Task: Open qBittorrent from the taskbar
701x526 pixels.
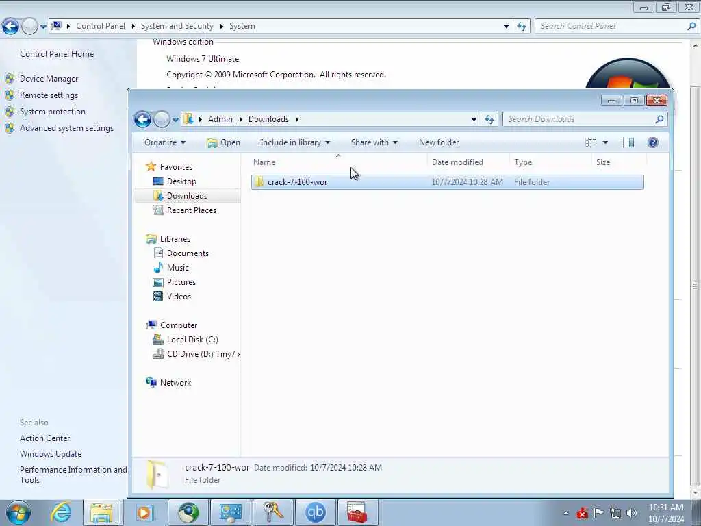Action: [x=315, y=512]
